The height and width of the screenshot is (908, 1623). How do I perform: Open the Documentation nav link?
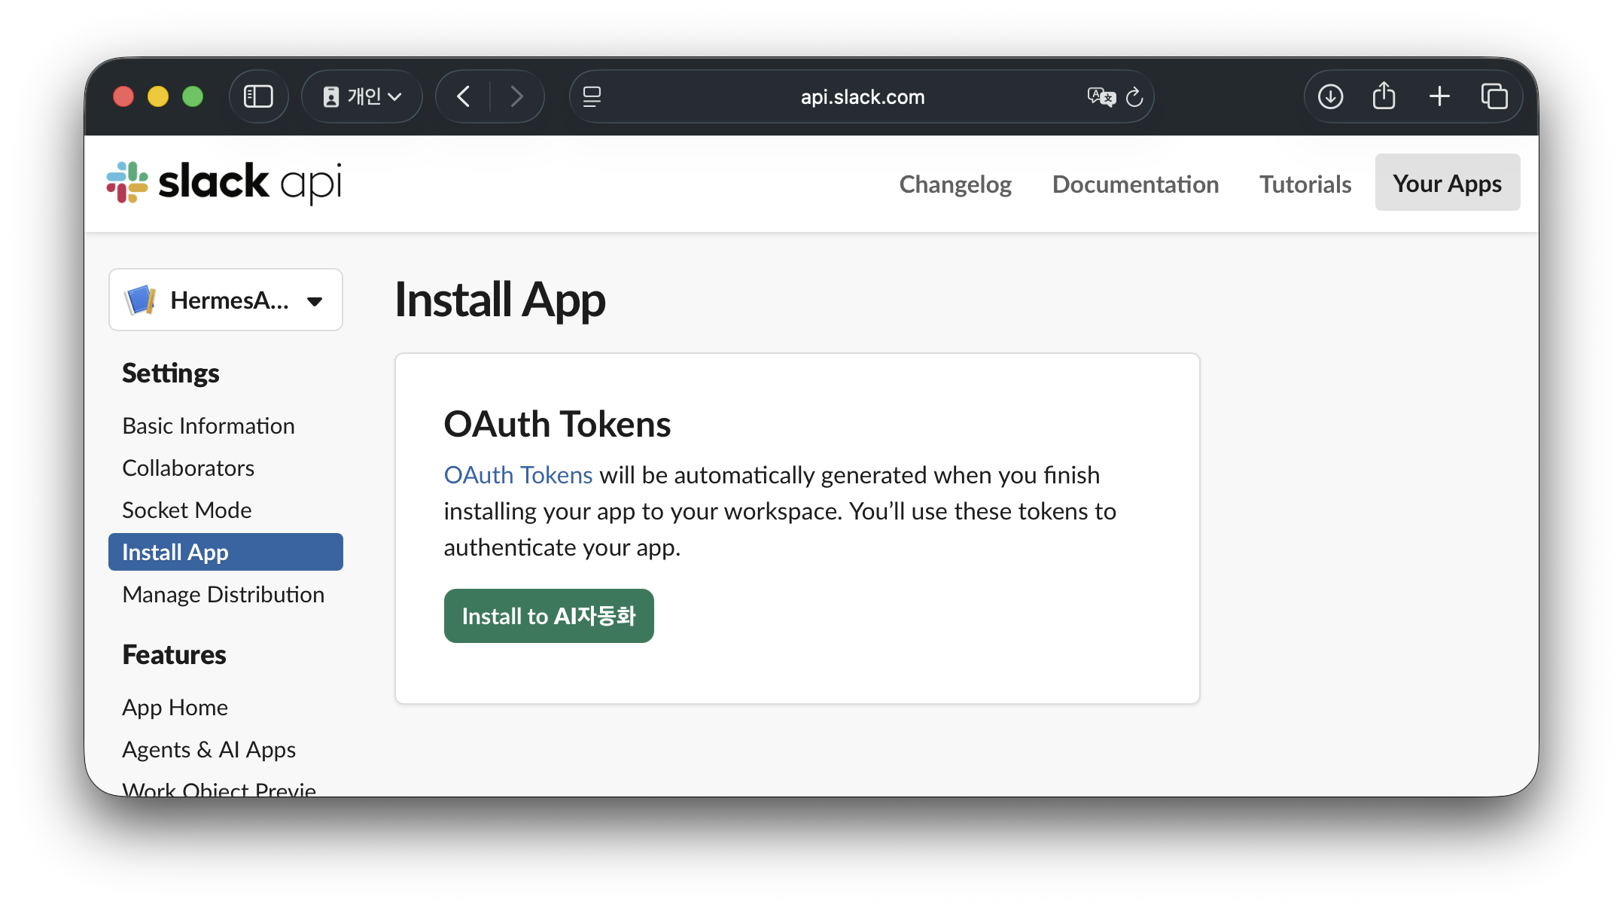click(x=1135, y=184)
